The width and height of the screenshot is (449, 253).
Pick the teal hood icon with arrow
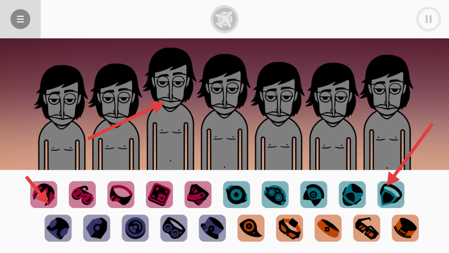pos(391,194)
